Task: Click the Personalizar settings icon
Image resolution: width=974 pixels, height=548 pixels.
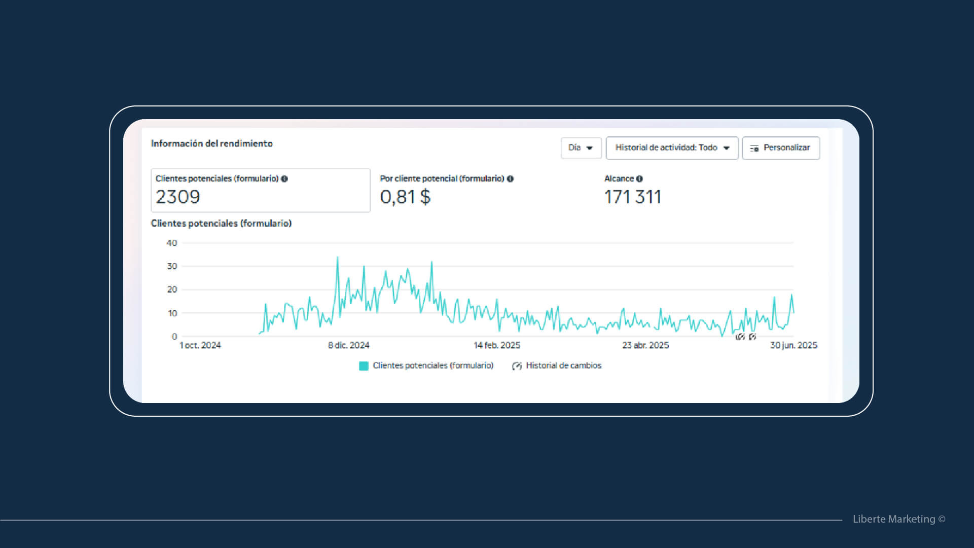Action: pyautogui.click(x=754, y=148)
